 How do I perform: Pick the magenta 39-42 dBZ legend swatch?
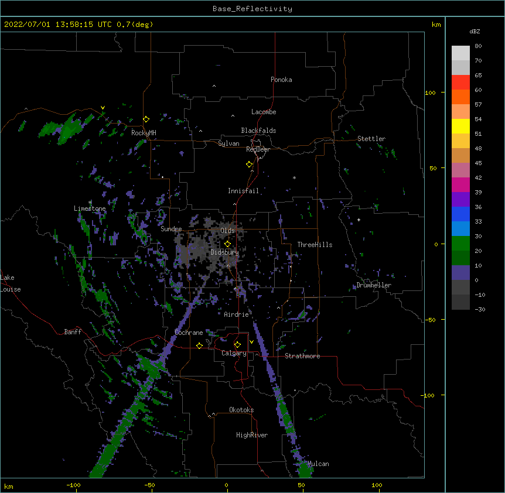460,184
